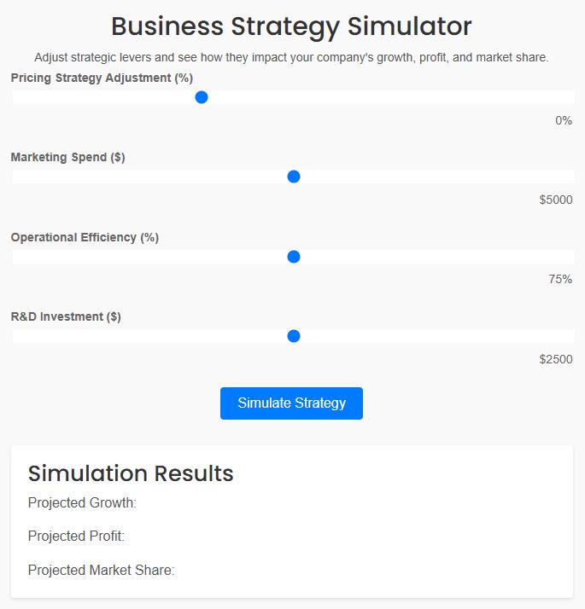Click the Projected Profit result line
The width and height of the screenshot is (585, 609).
click(76, 536)
